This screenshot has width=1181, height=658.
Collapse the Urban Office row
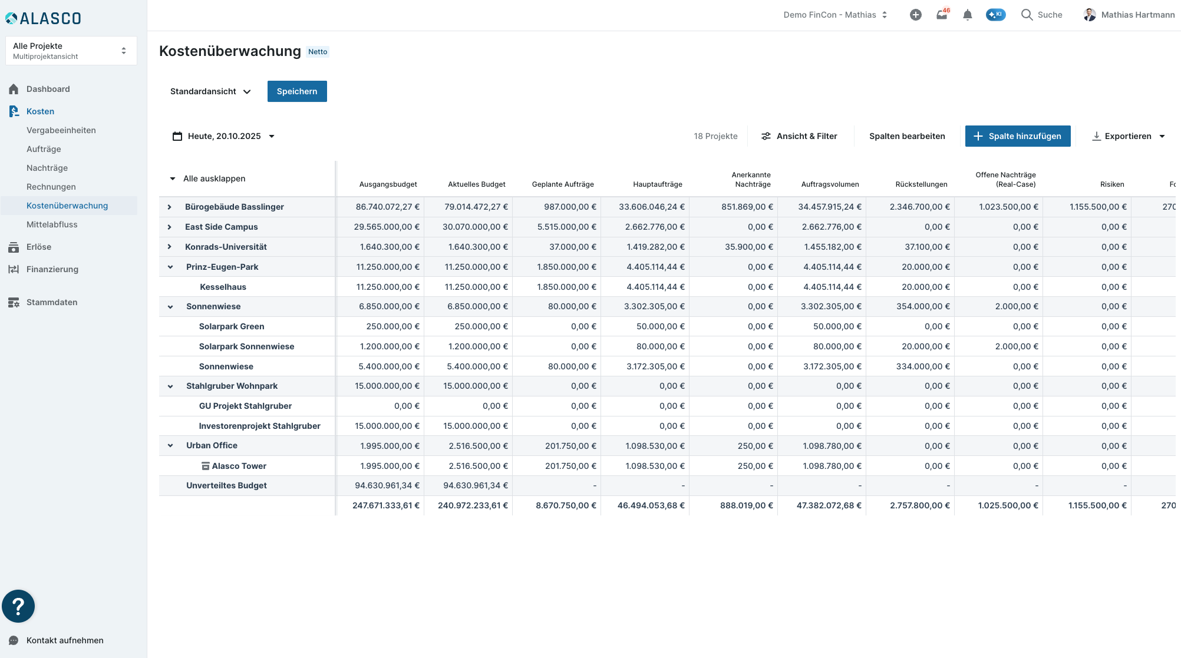pos(170,445)
